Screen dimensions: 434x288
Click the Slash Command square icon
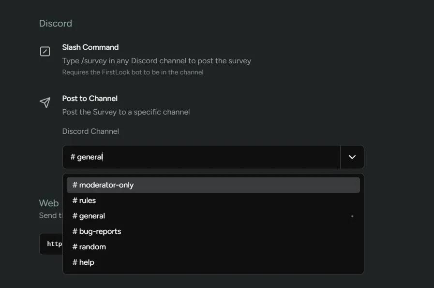(x=45, y=51)
